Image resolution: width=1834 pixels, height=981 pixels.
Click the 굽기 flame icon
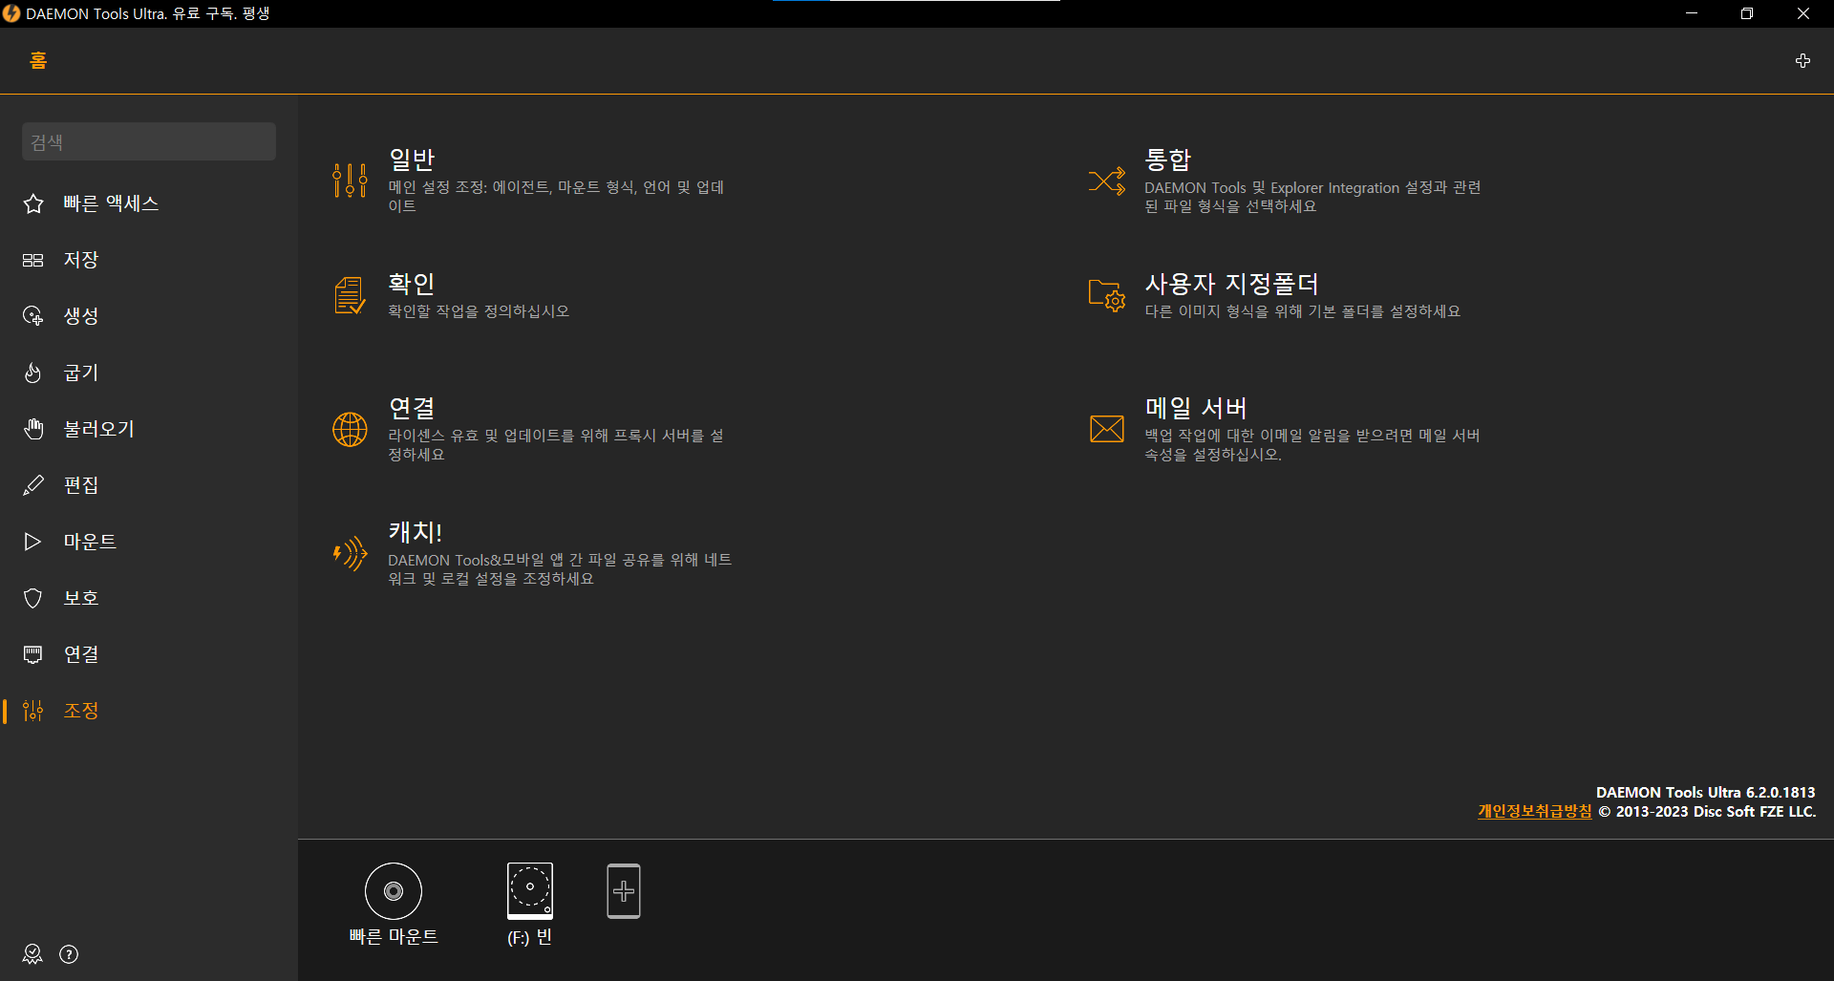click(x=33, y=373)
